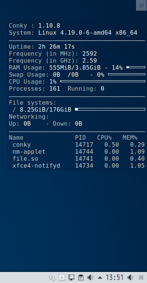This screenshot has width=147, height=283.
Task: Click the Processes count 161
Action: click(55, 88)
